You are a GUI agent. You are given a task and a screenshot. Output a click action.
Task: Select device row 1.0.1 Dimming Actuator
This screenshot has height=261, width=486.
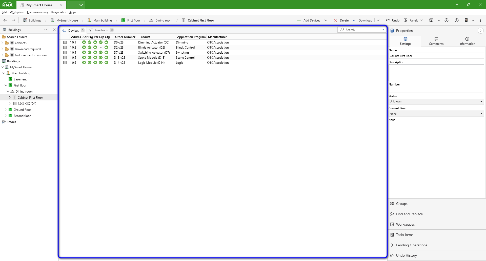[223, 42]
